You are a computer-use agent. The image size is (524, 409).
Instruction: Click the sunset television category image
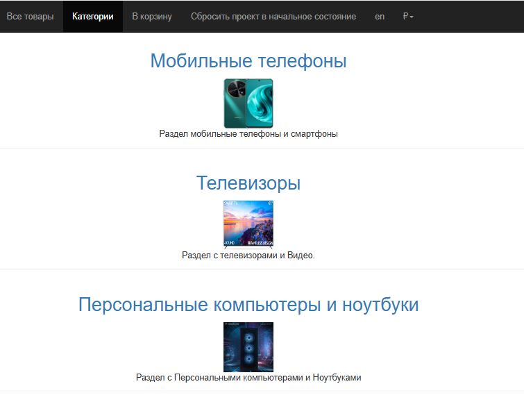coord(248,224)
